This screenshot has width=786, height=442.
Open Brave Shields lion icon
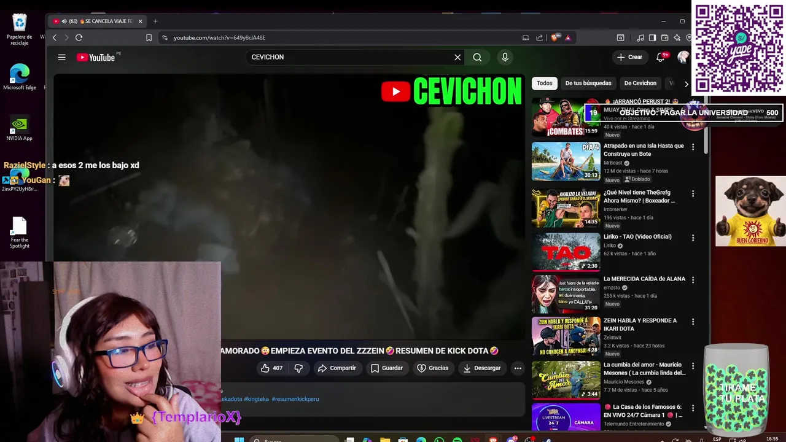(555, 37)
